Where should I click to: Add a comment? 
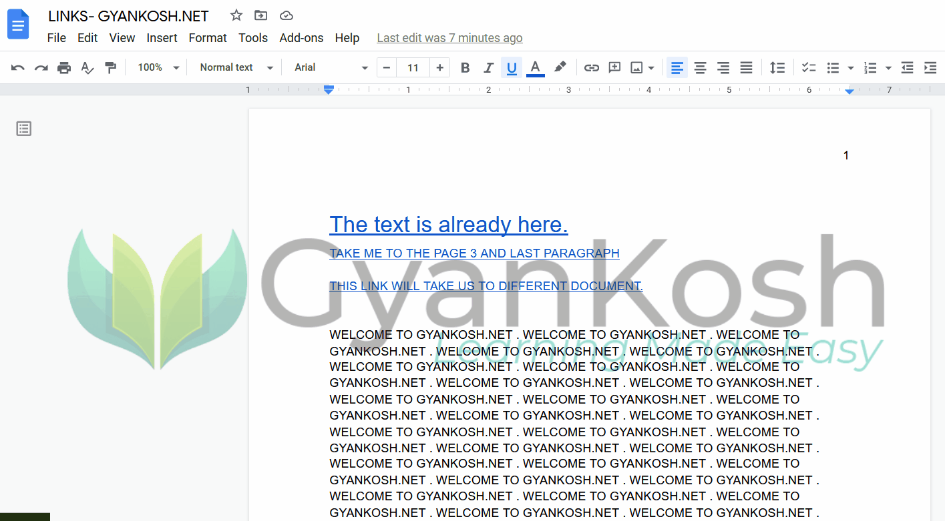(614, 67)
